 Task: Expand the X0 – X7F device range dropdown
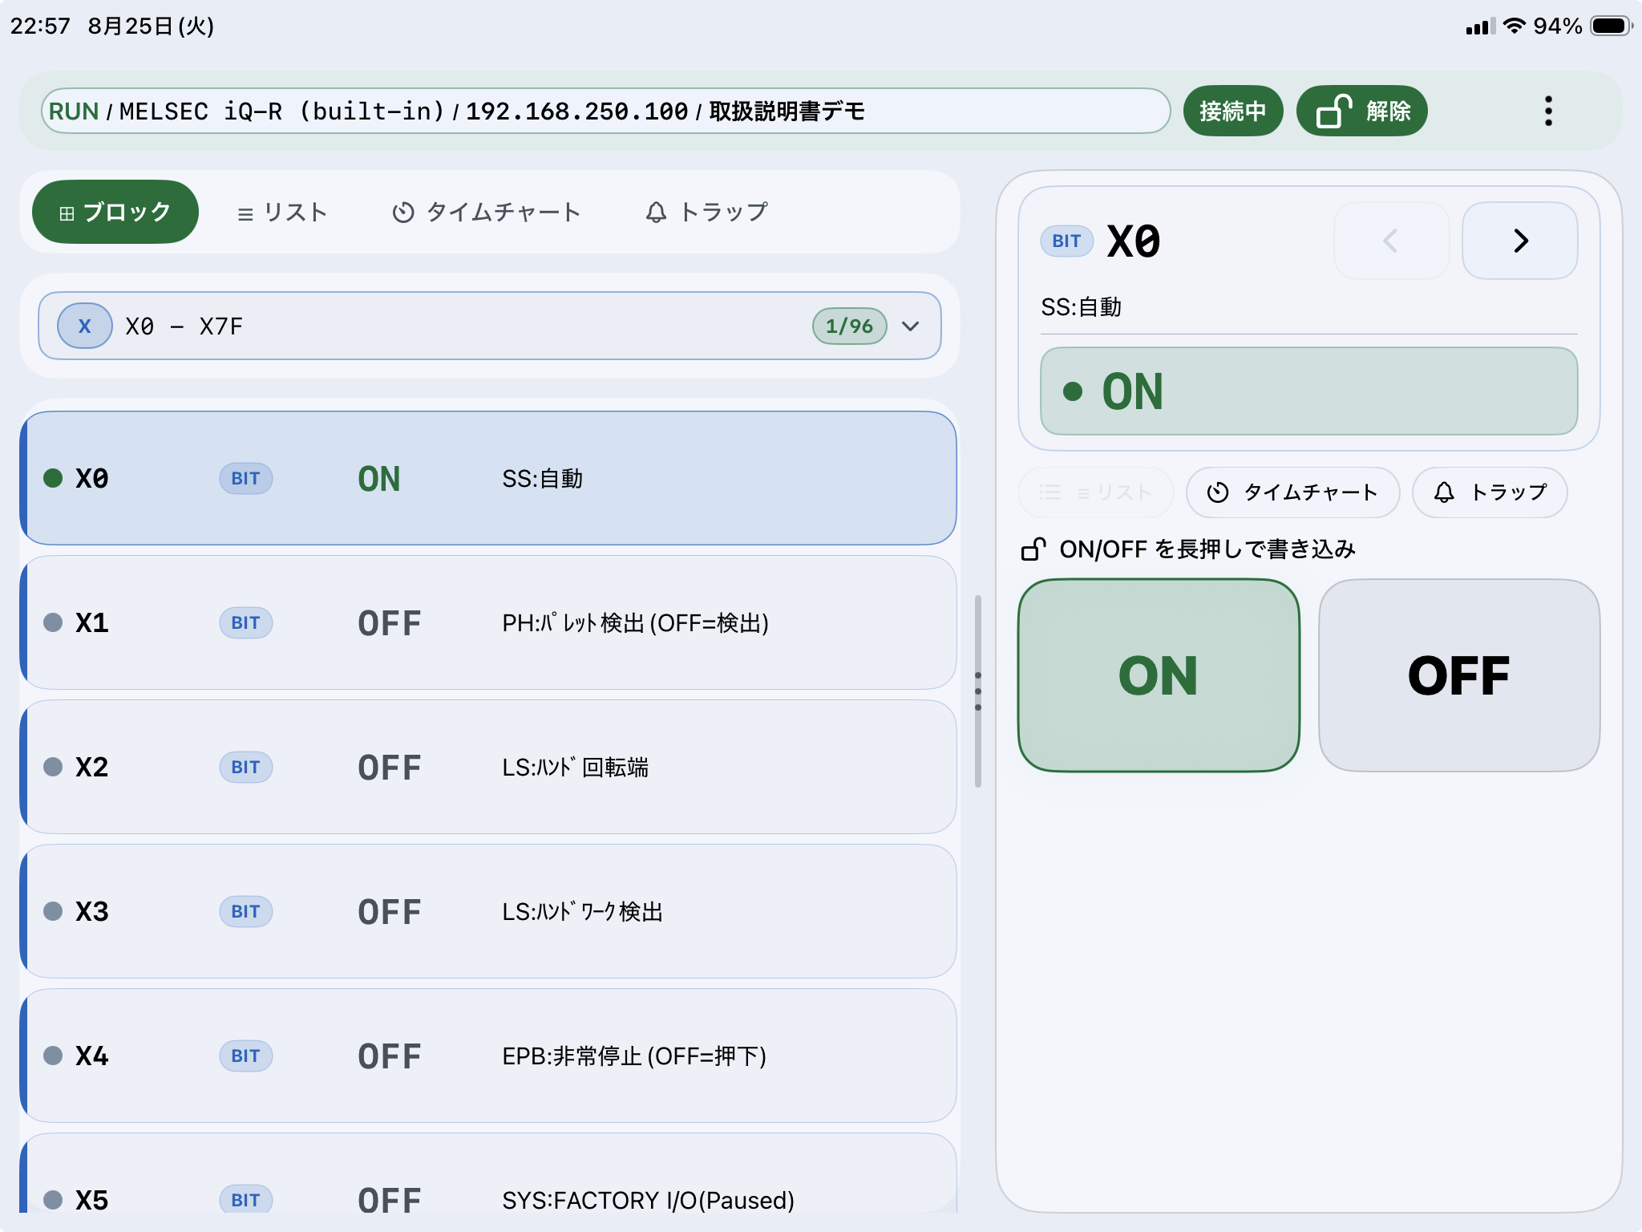[x=489, y=326]
